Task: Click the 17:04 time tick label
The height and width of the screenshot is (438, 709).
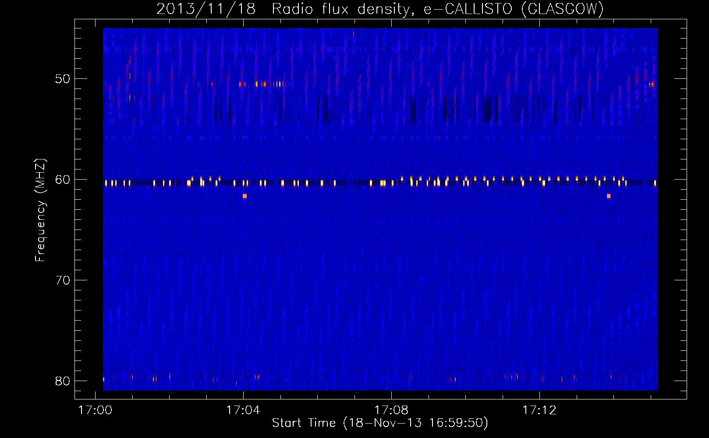Action: click(243, 410)
